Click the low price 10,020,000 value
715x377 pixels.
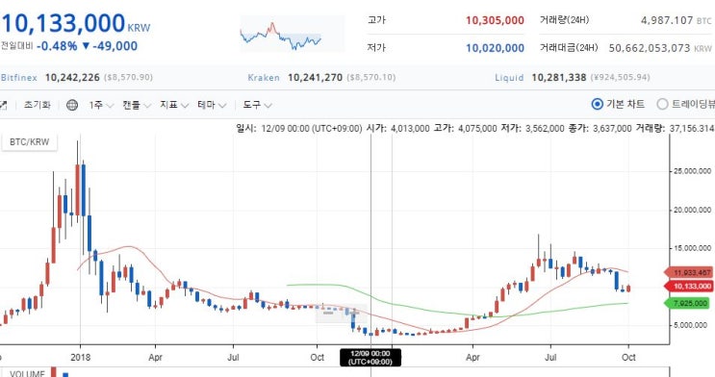click(495, 48)
